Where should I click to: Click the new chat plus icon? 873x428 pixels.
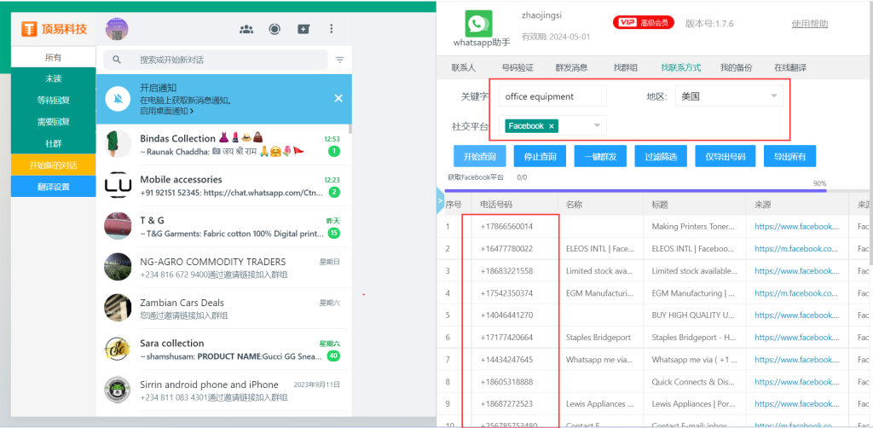click(x=303, y=29)
